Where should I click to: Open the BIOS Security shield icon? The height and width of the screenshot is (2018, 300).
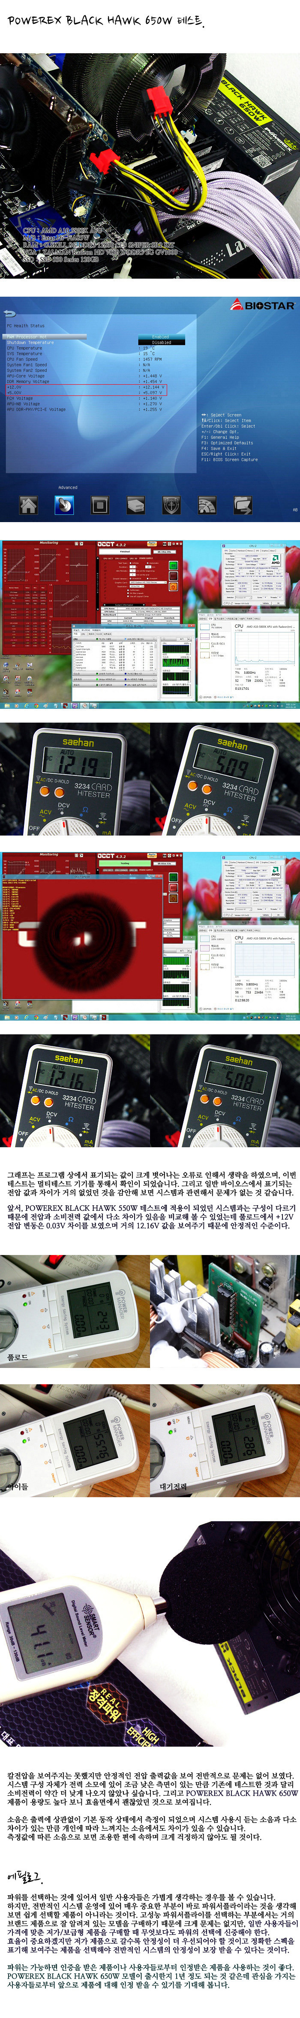point(171,505)
